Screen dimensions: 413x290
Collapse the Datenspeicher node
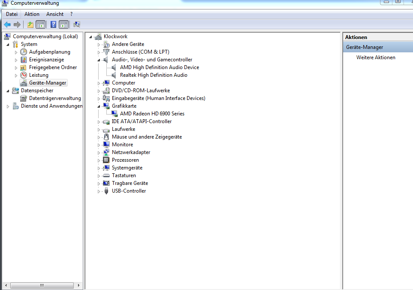coord(8,91)
